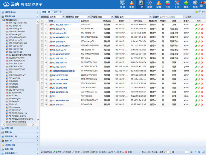This screenshot has height=155, width=206.
Task: Open the 我的 (Mine) user icon
Action: [132, 4]
